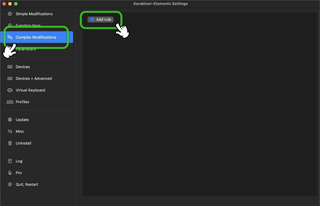Click the Function Keys sidebar icon
Image resolution: width=320 pixels, height=206 pixels.
10,26
